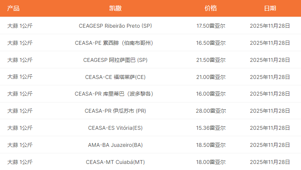Select CEAGESP Ribeirão Preto (SP) market cell
This screenshot has width=301, height=170.
pyautogui.click(x=115, y=26)
